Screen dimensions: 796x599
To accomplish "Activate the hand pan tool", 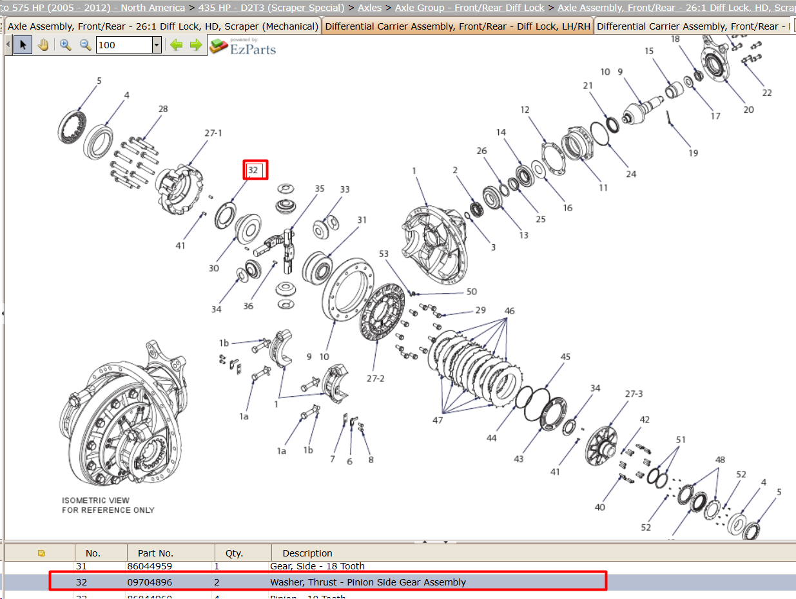I will 43,45.
